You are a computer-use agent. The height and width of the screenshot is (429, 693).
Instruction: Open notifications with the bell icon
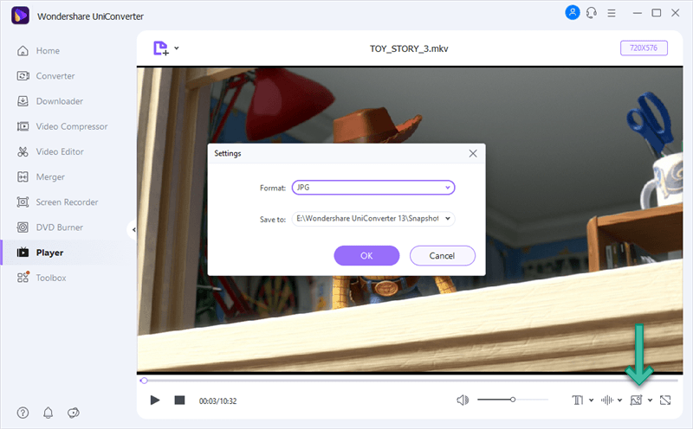49,413
